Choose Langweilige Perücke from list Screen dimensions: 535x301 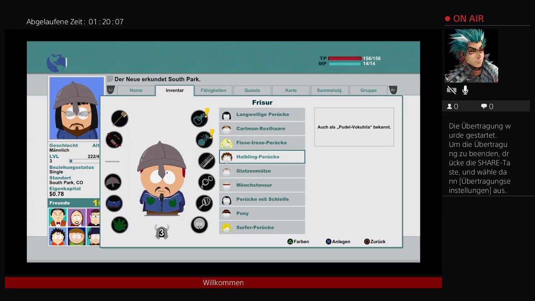tap(262, 115)
